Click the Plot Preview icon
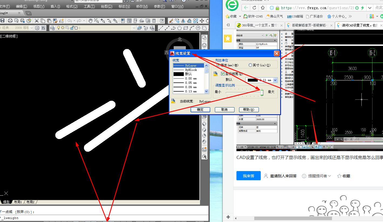The width and height of the screenshot is (383, 222). click(16, 21)
